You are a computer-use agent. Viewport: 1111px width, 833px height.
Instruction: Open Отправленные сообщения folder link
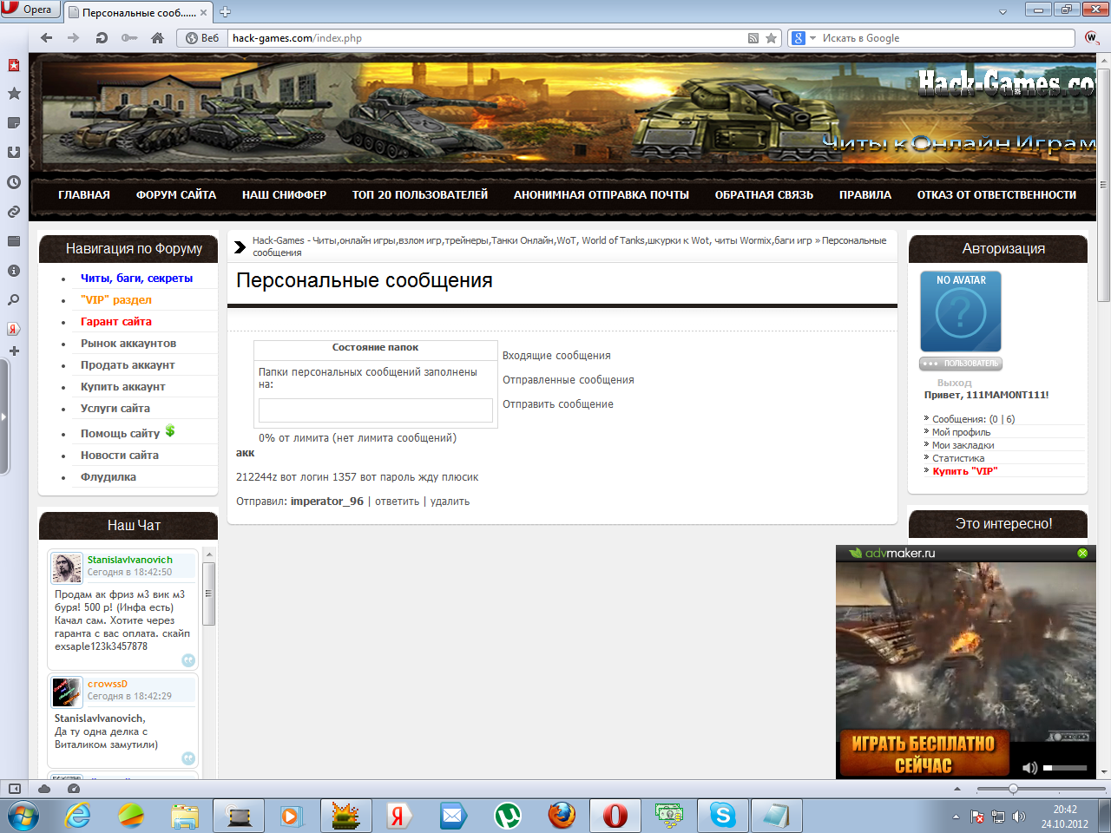(x=569, y=380)
